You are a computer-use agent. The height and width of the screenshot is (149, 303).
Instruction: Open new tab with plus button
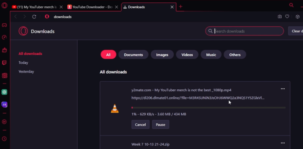point(180,7)
